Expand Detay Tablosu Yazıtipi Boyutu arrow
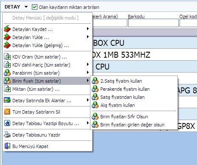This screenshot has height=165, width=197. coord(88,123)
